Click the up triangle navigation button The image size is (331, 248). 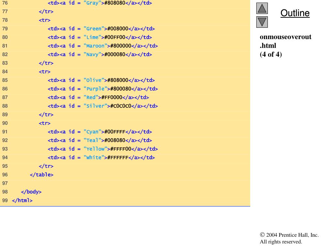click(262, 8)
